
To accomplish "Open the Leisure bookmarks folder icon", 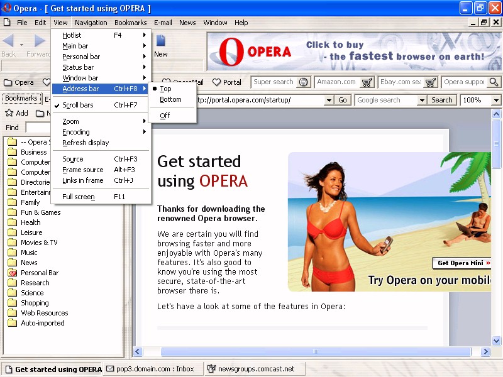I will point(12,232).
